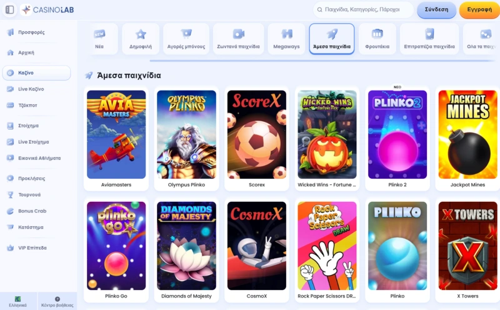
Task: Open Diamonds of Majesty lotus thumbnail
Action: (186, 246)
